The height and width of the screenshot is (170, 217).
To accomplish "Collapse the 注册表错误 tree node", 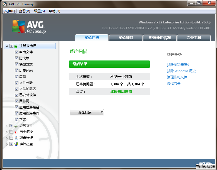I will tap(7, 46).
